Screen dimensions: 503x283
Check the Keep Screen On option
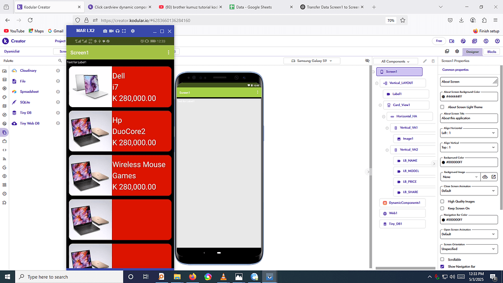pos(441,208)
